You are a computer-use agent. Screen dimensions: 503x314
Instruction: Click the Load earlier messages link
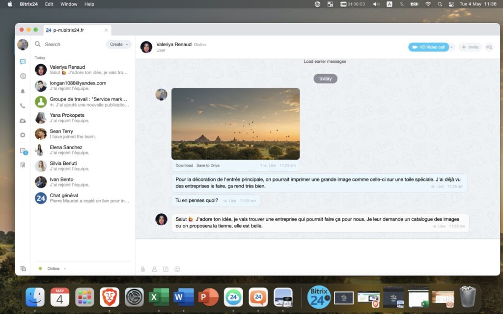point(325,61)
